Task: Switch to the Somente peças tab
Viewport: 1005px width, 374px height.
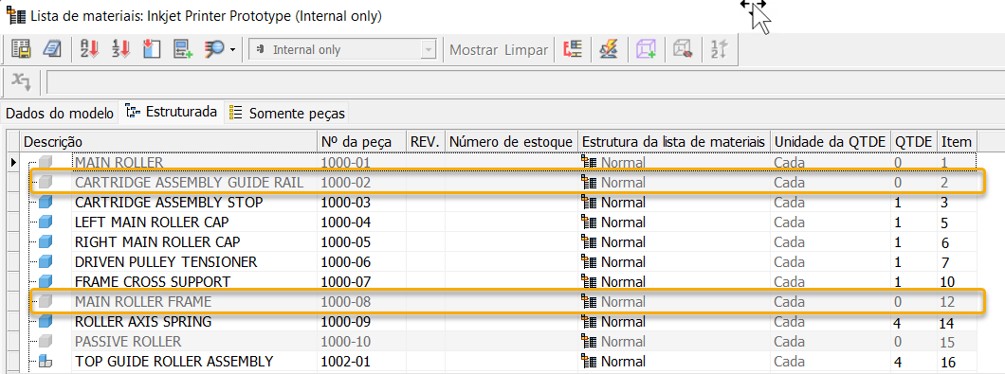Action: click(x=287, y=114)
